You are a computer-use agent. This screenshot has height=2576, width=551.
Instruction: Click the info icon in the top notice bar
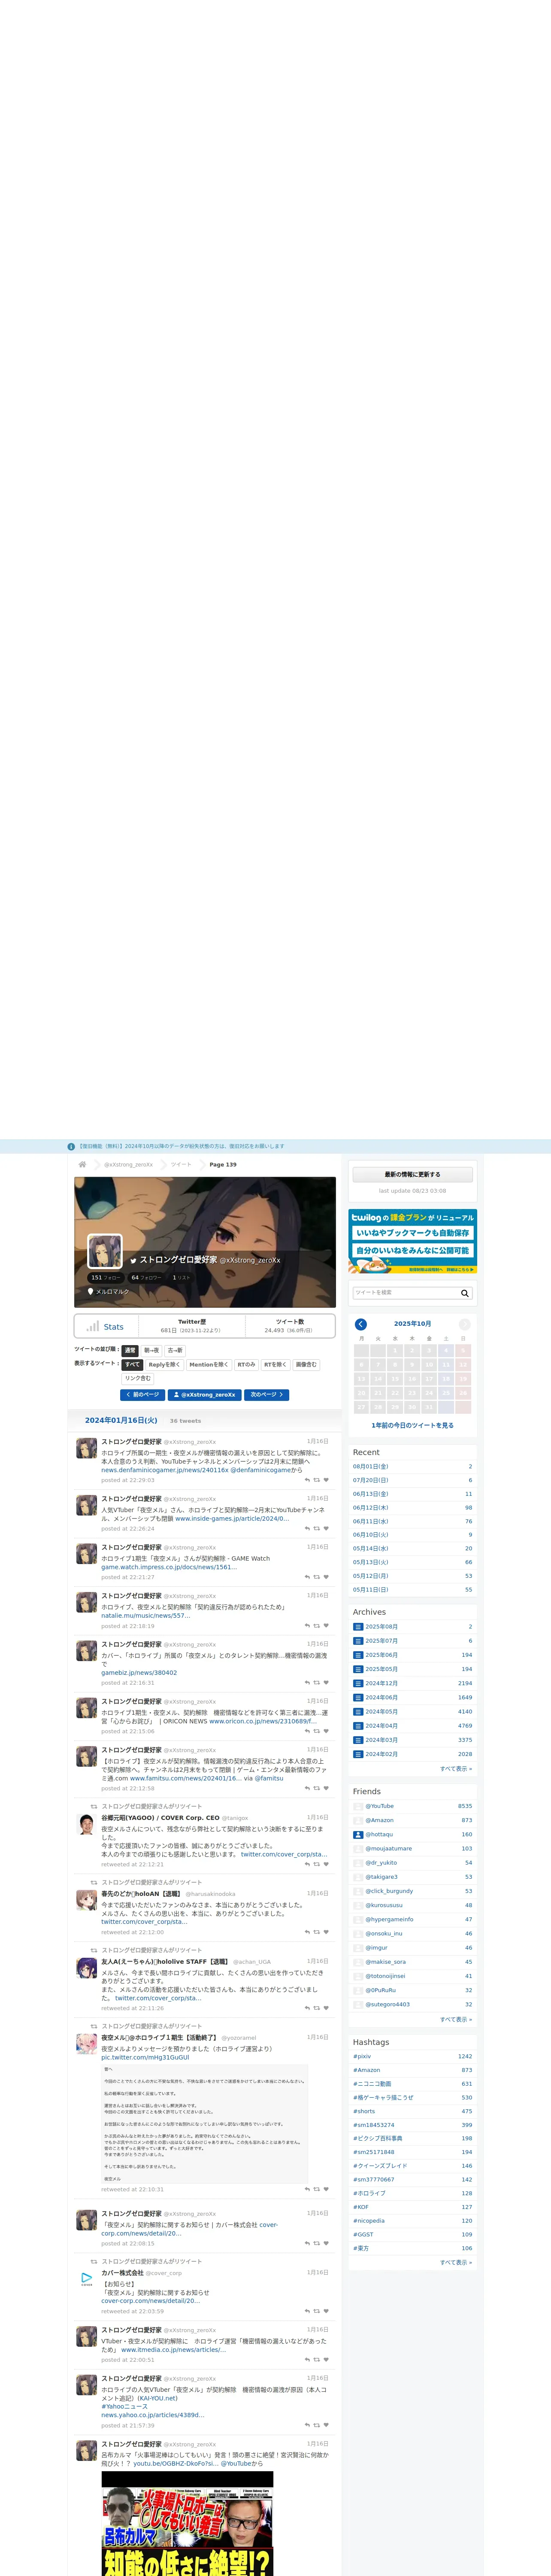71,1147
